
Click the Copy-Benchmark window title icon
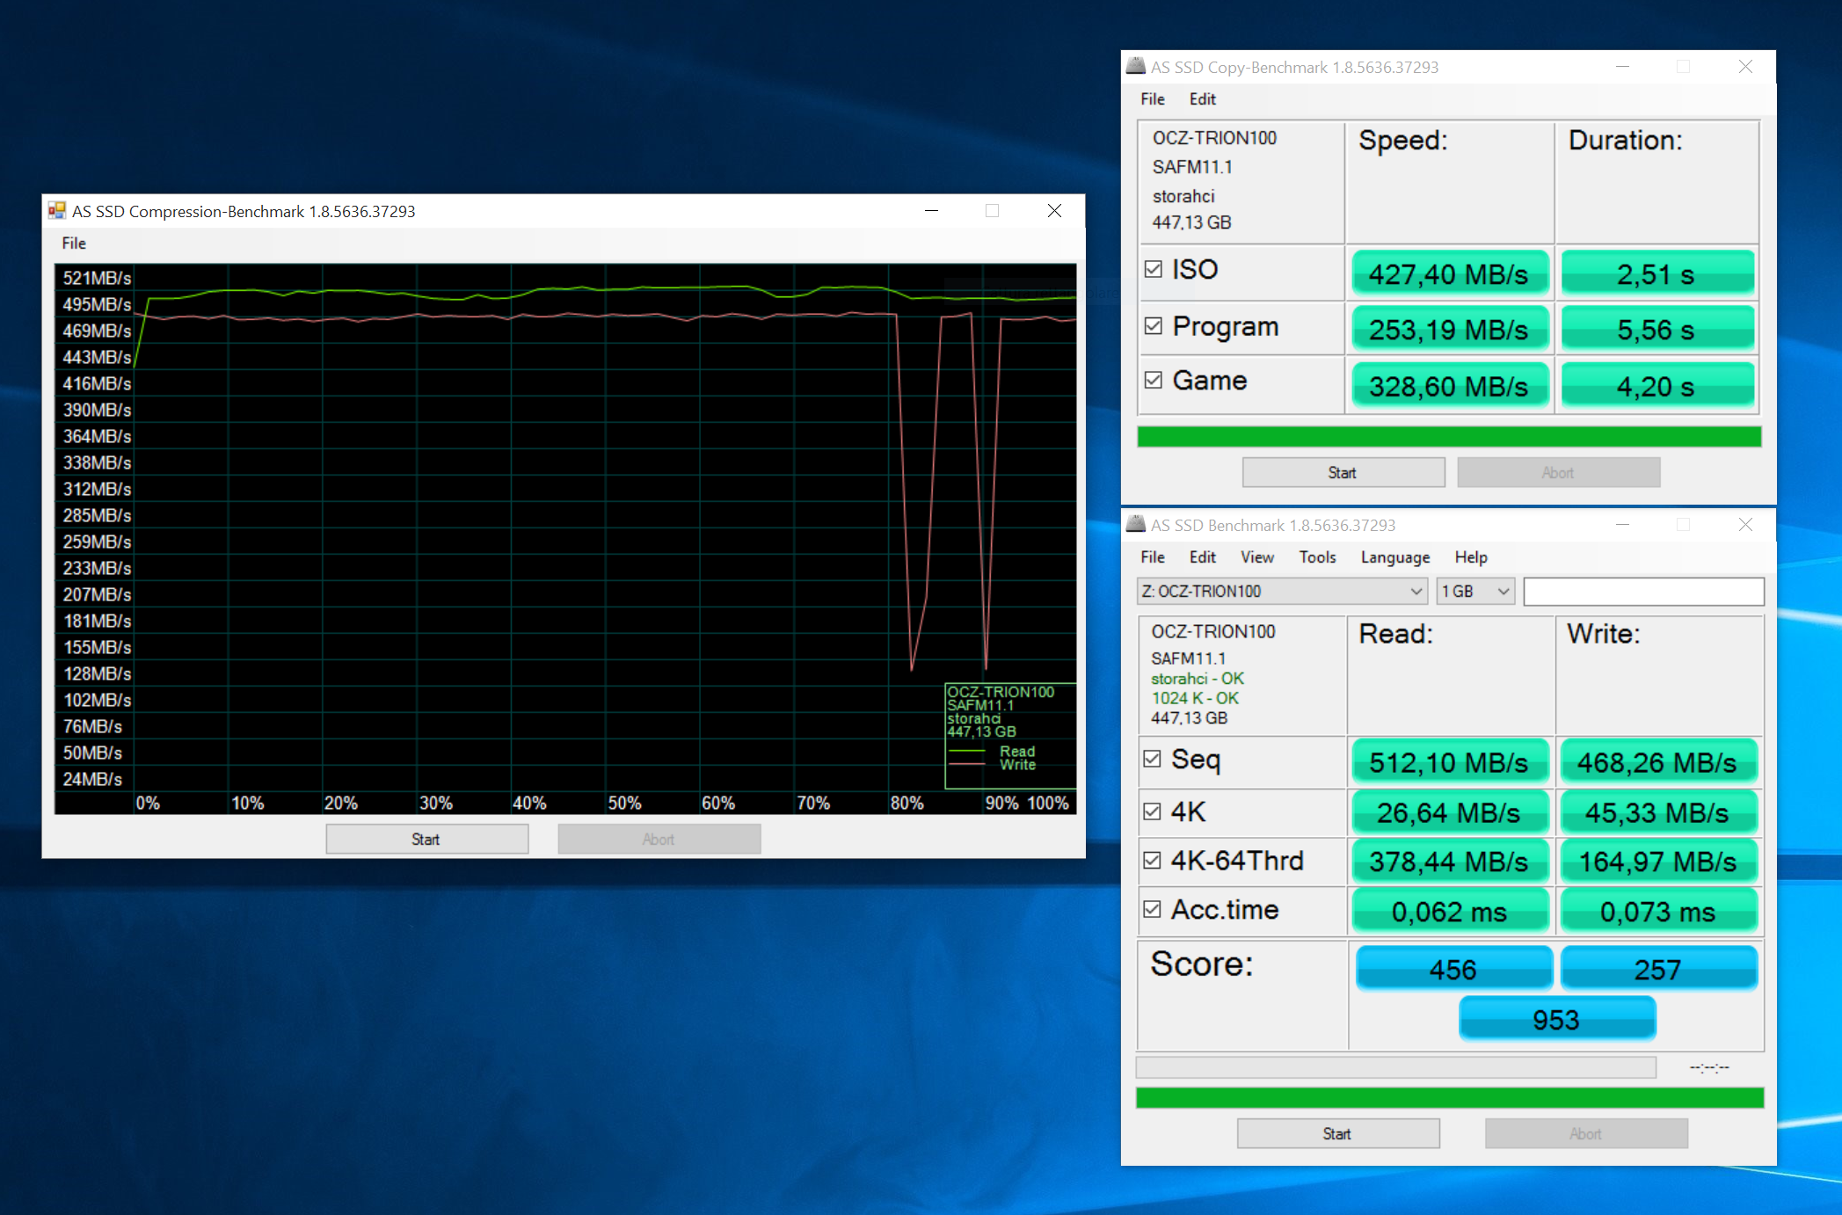[x=1136, y=67]
